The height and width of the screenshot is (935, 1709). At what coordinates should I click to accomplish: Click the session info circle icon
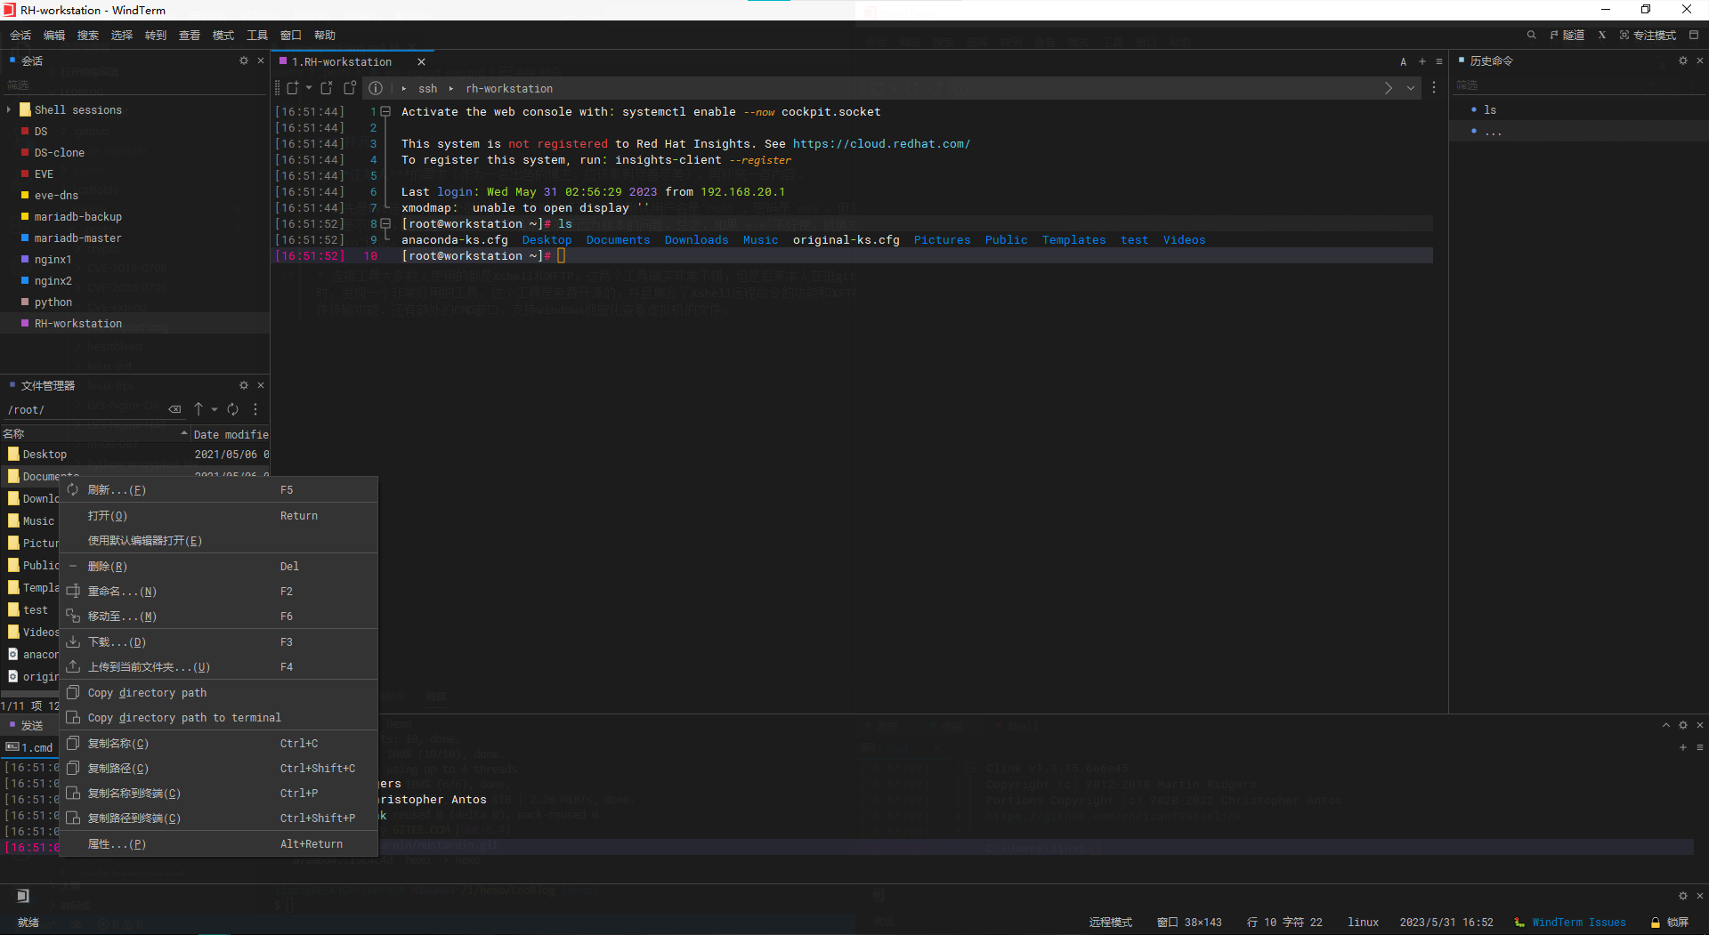click(x=376, y=88)
